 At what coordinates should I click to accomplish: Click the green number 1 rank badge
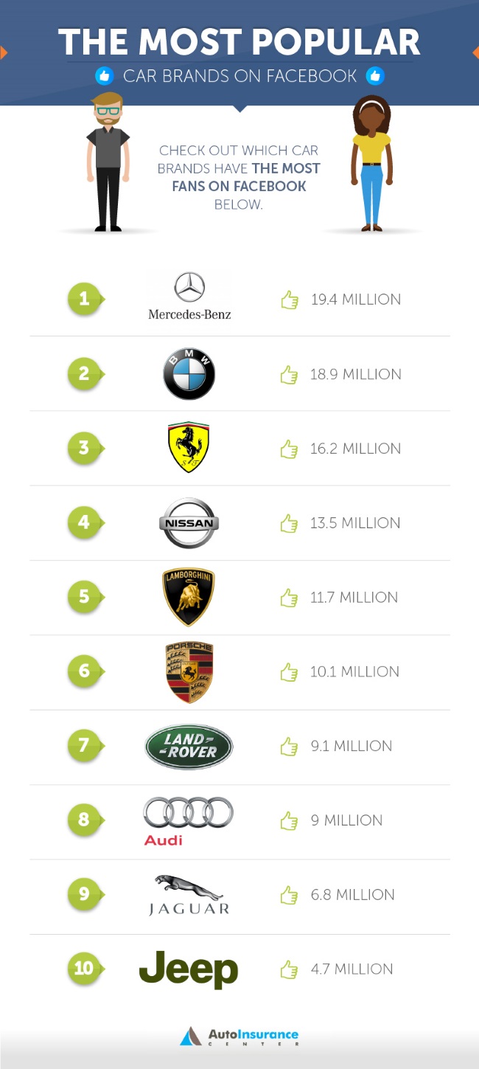point(85,299)
